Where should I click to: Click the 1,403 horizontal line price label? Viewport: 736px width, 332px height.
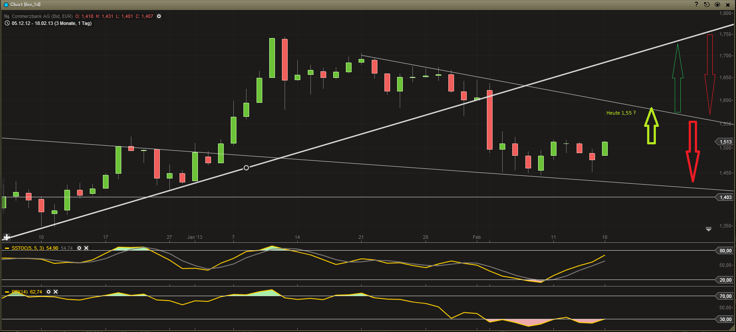725,197
